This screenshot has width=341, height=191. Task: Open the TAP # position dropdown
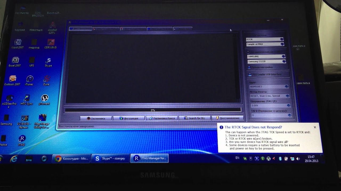pyautogui.click(x=271, y=115)
